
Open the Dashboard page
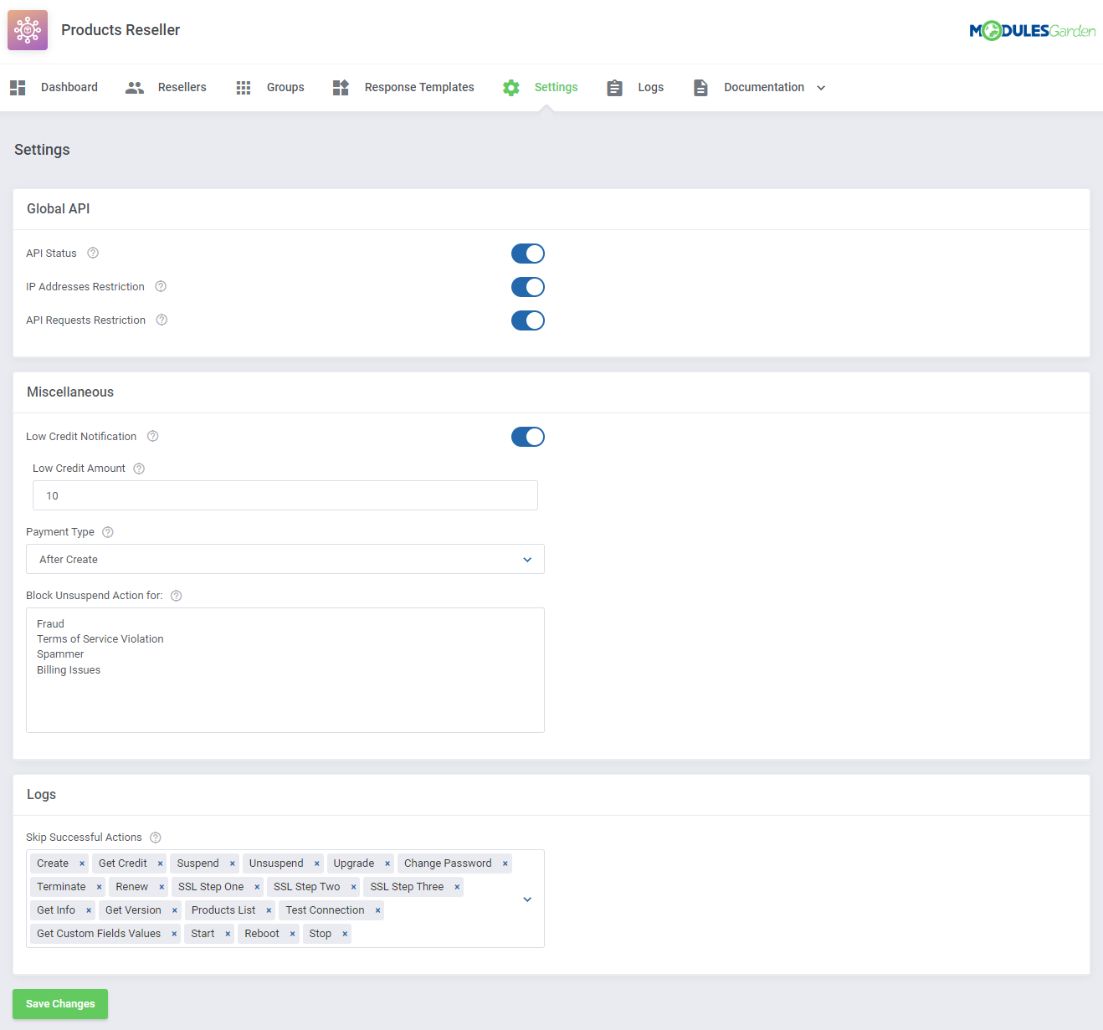54,87
